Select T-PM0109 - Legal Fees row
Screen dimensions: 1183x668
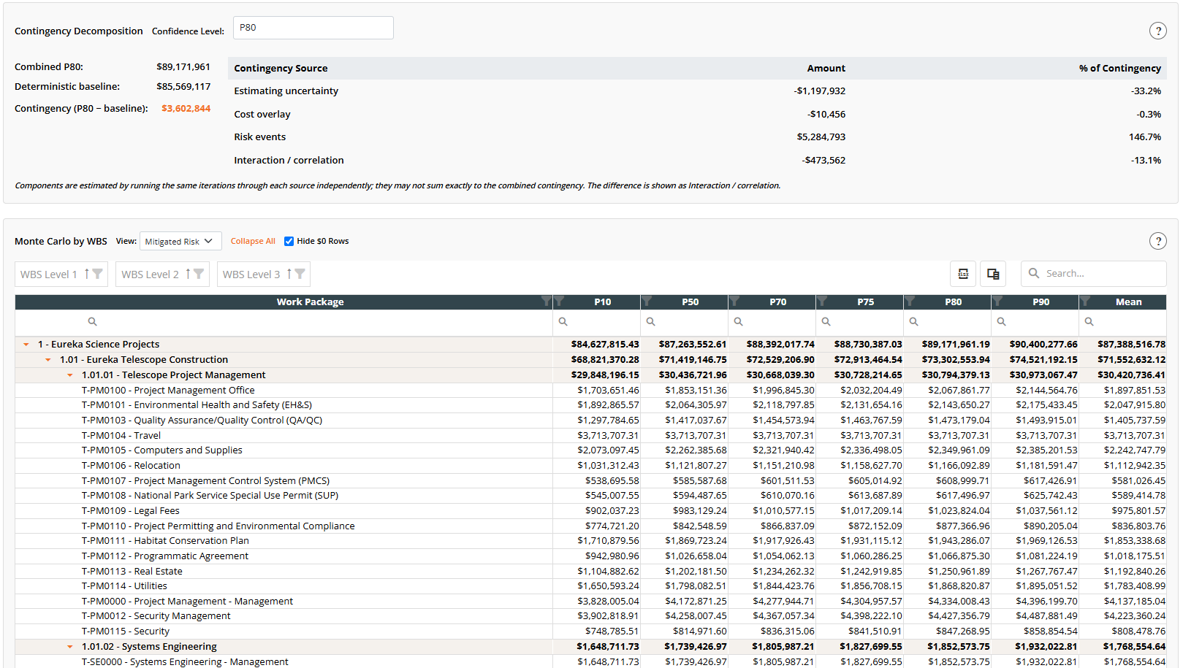590,511
